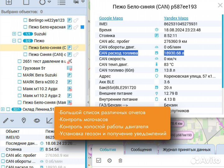224x168 pixels.
Task: Switch to the Сообщения tab
Action: (x=141, y=150)
